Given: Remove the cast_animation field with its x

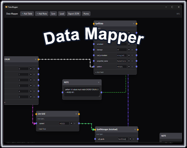Looking at the screenshot, I should pos(132,55).
